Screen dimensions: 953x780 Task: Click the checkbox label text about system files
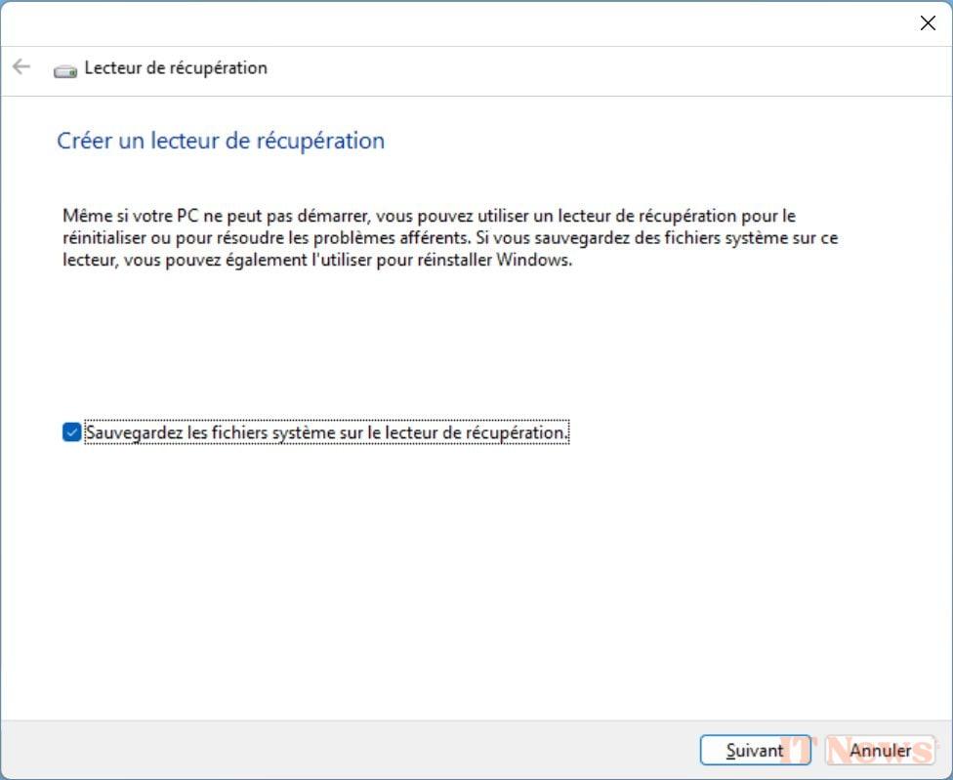coord(327,431)
